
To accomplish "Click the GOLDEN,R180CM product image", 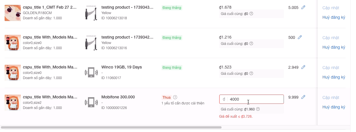I will [12, 13].
